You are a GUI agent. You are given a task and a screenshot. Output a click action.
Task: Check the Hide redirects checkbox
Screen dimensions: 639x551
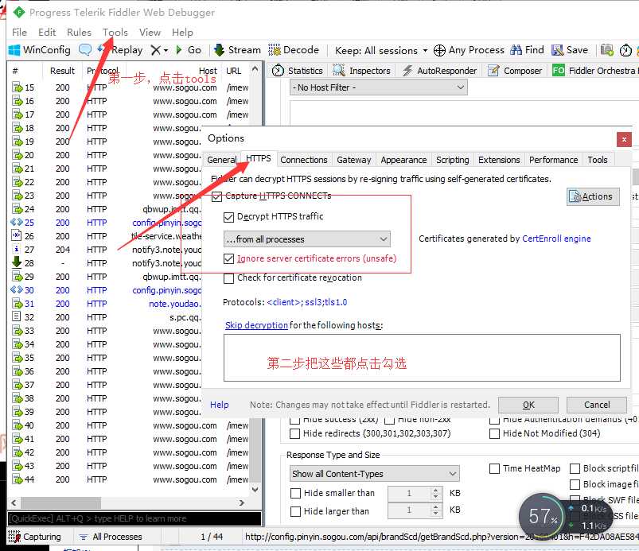coord(294,433)
